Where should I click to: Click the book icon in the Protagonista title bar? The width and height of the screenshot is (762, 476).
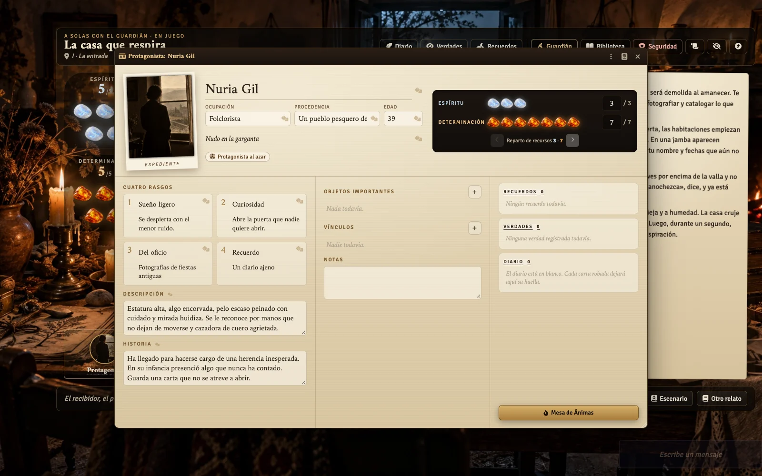624,57
